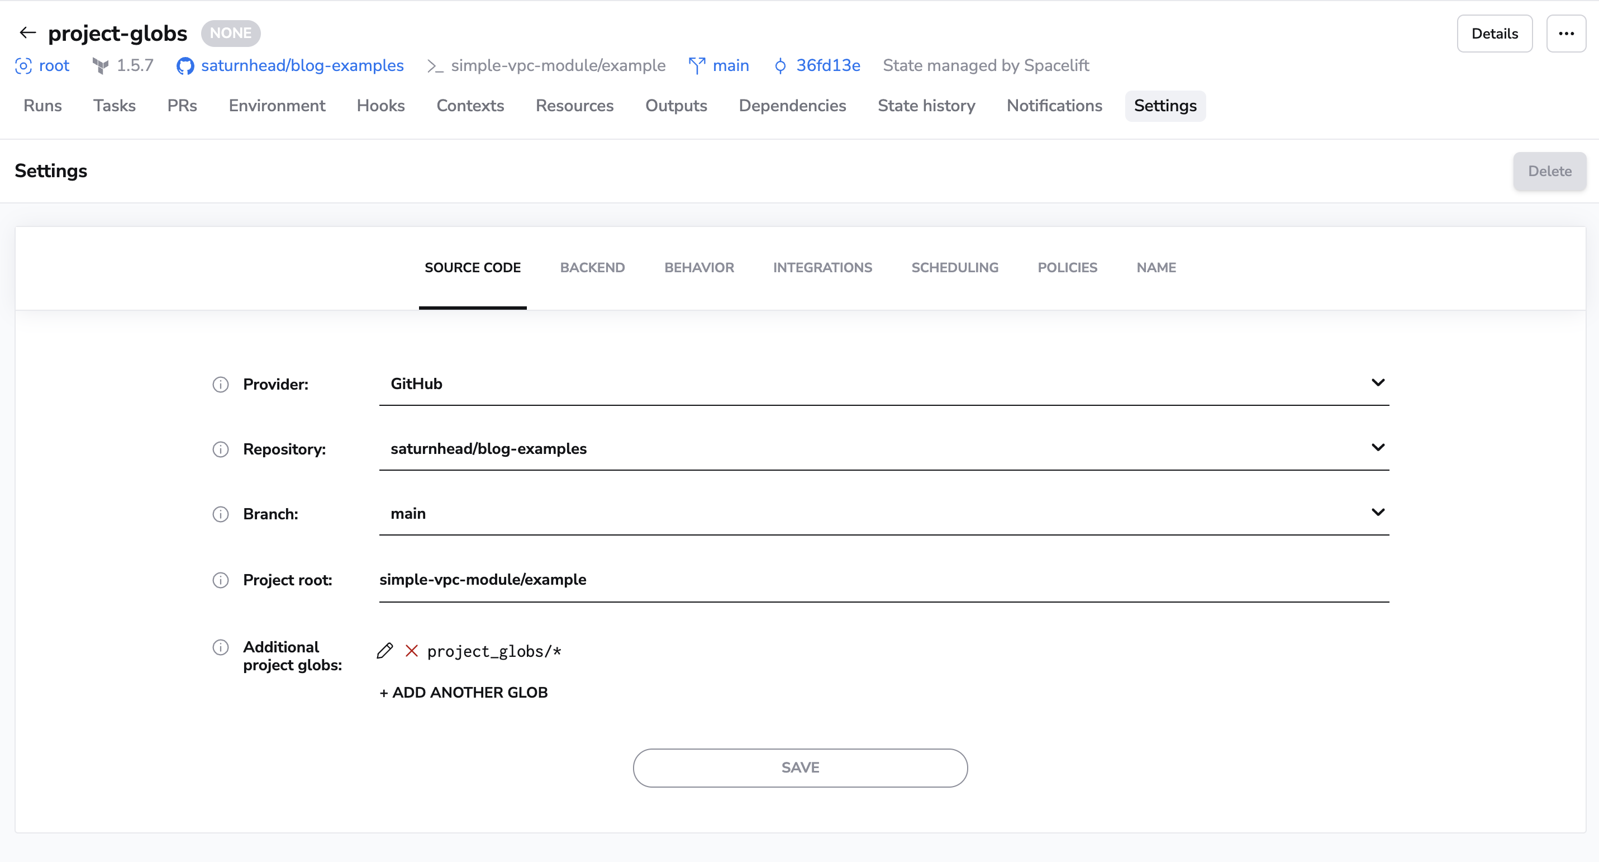Click the info icon beside Repository

coord(220,449)
